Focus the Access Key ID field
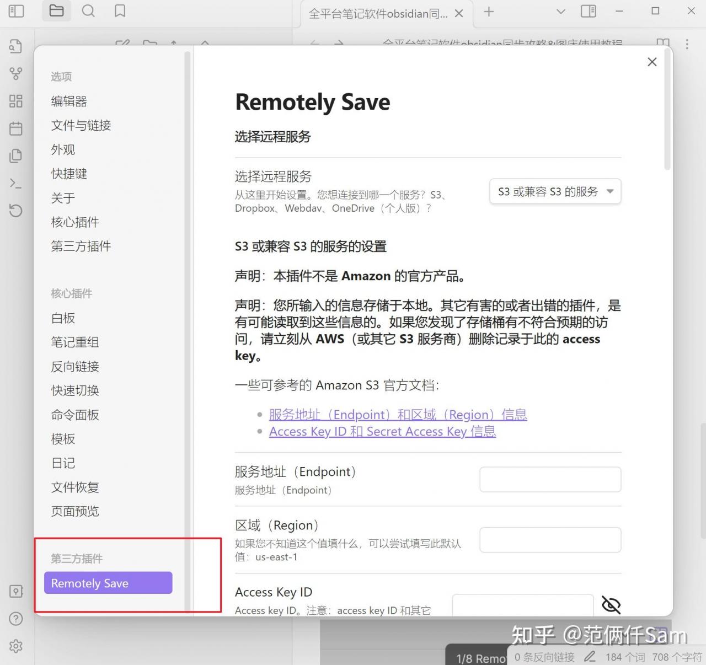Image resolution: width=706 pixels, height=665 pixels. (x=523, y=605)
